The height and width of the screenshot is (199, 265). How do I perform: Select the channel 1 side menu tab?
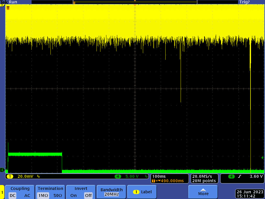(2, 193)
